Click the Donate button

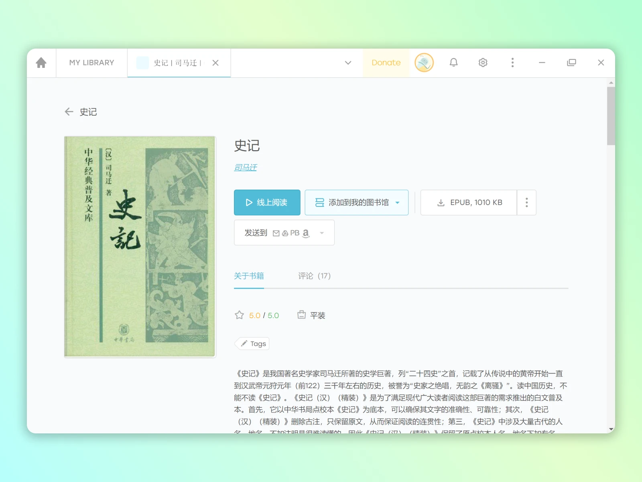(386, 63)
